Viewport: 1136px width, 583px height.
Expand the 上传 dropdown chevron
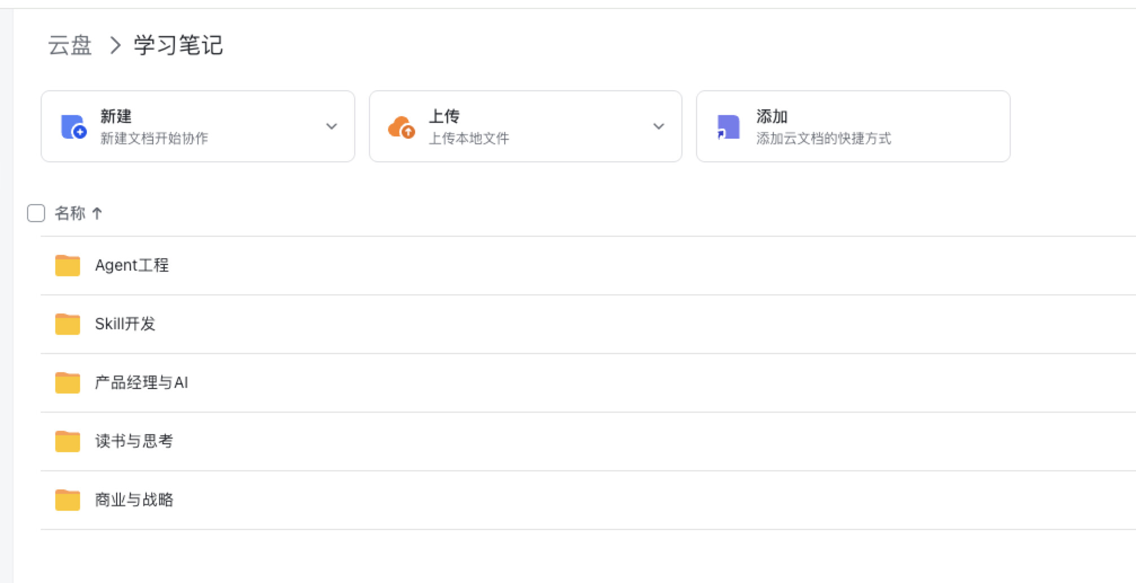658,126
